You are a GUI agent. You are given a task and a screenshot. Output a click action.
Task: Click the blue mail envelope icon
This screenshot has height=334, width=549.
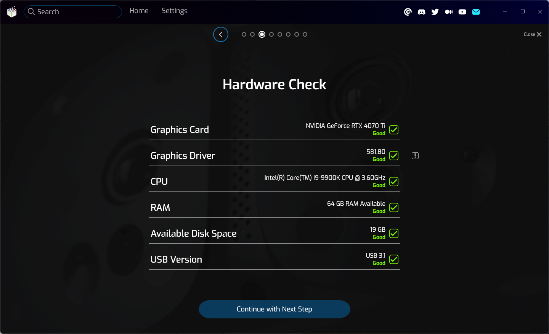pos(476,12)
